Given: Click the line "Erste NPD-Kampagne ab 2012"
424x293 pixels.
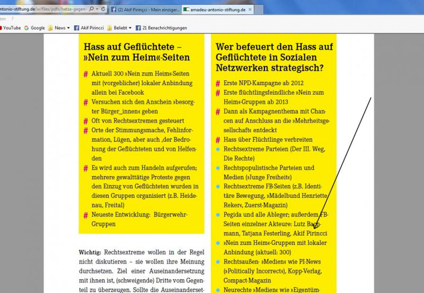Looking at the screenshot, I should click(x=263, y=83).
